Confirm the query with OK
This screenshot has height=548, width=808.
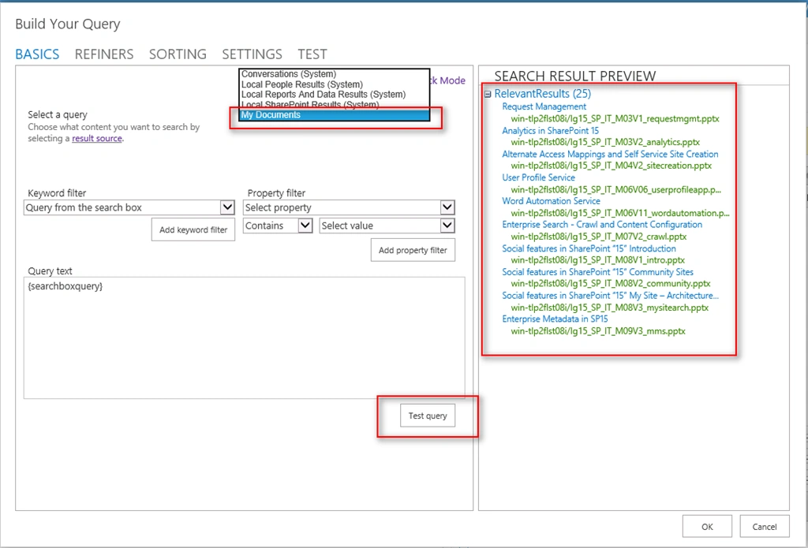click(x=707, y=527)
